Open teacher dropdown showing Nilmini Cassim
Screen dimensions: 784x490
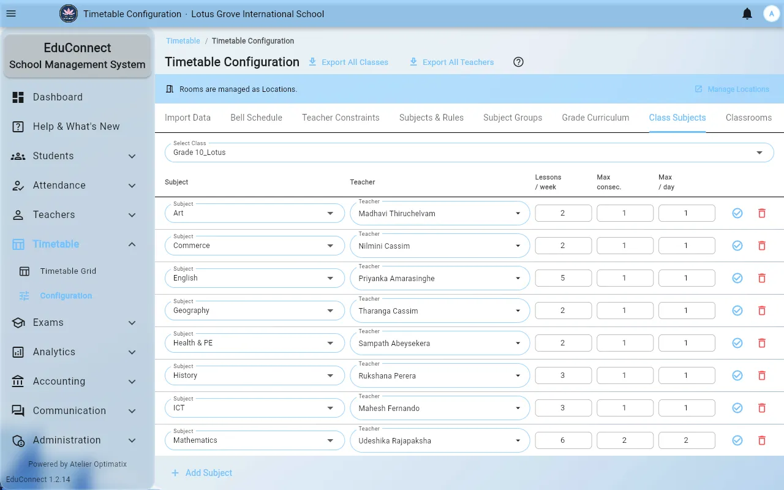[x=440, y=246]
